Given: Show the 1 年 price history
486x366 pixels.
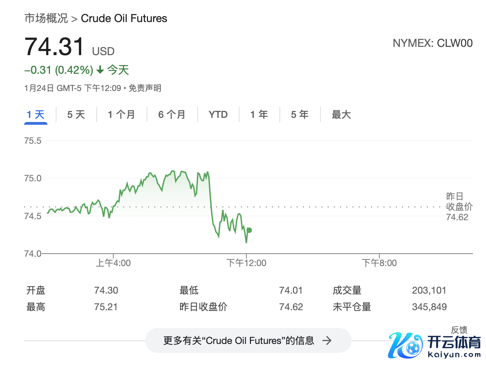Looking at the screenshot, I should 259,114.
